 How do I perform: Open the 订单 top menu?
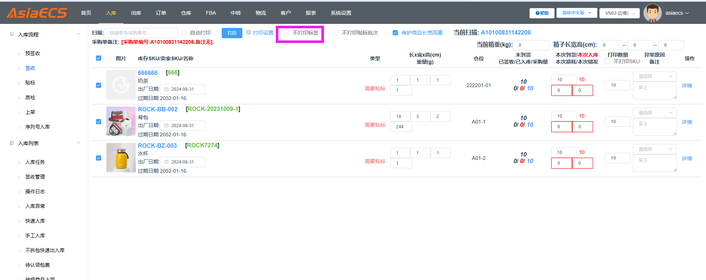(x=161, y=13)
